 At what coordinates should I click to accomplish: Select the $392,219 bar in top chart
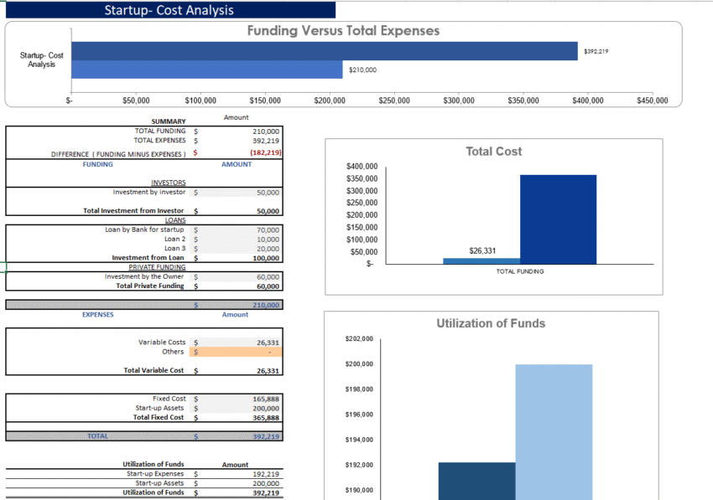[x=324, y=51]
